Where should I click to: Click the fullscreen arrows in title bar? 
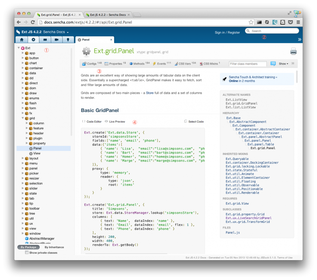click(x=289, y=13)
